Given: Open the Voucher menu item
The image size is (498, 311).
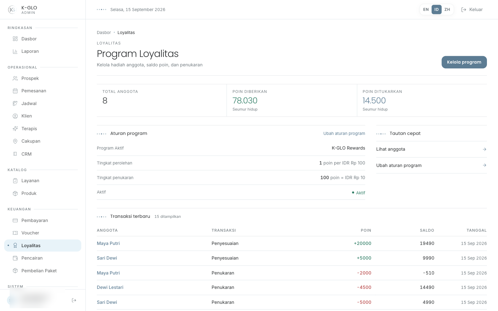Looking at the screenshot, I should 43,233.
